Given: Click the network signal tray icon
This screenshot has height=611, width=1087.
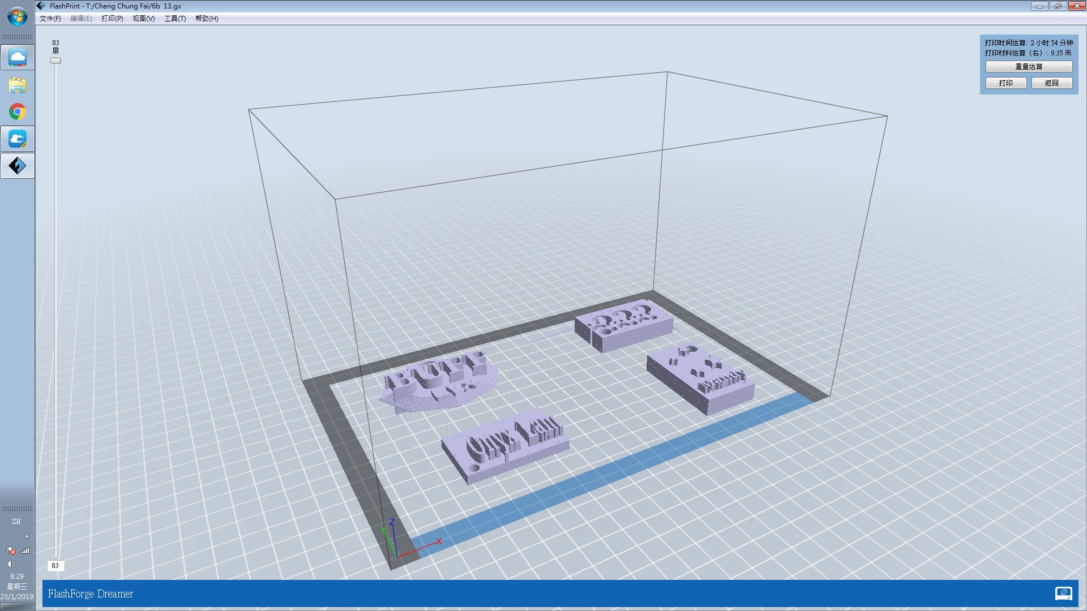Looking at the screenshot, I should coord(25,550).
